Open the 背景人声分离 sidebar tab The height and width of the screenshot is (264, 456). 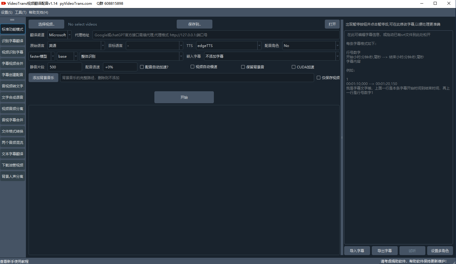coord(12,176)
